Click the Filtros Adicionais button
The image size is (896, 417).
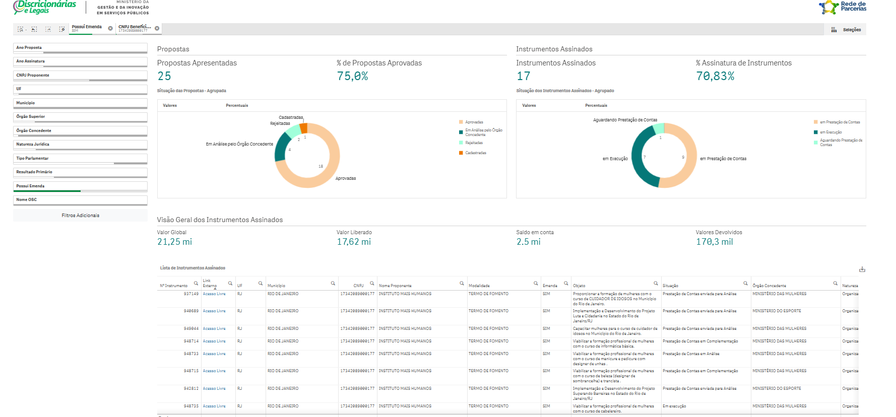(x=81, y=216)
